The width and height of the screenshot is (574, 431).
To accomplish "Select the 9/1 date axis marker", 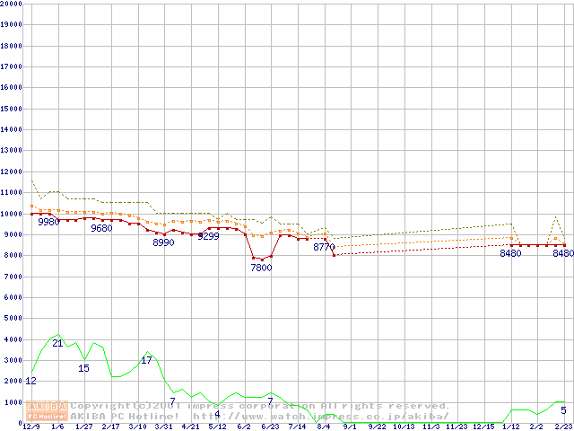I will (350, 427).
